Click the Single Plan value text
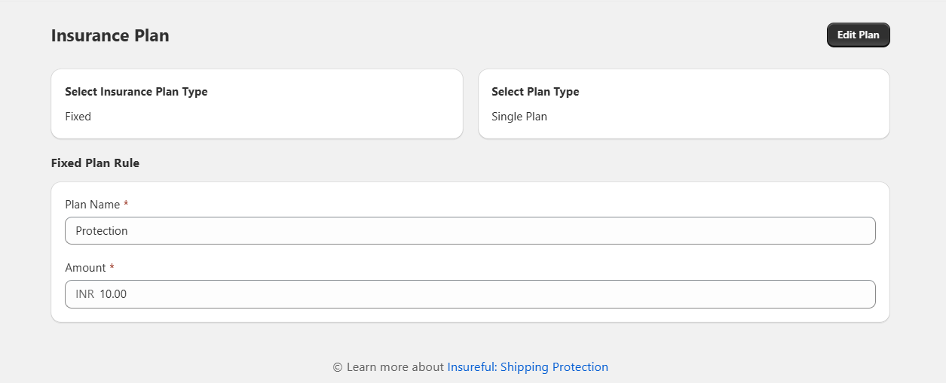This screenshot has width=946, height=383. (x=519, y=117)
